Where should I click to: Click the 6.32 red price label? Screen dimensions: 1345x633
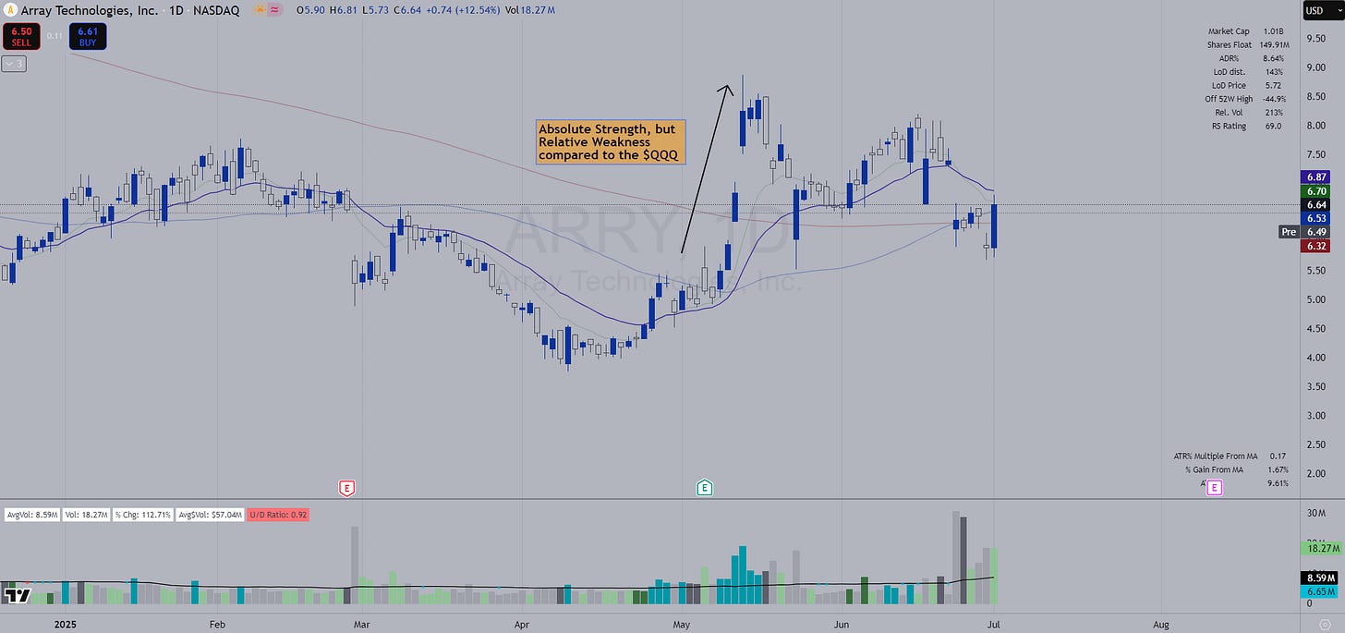(x=1316, y=246)
